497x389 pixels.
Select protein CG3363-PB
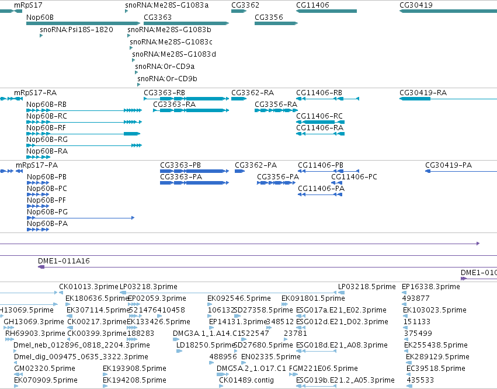pos(180,165)
